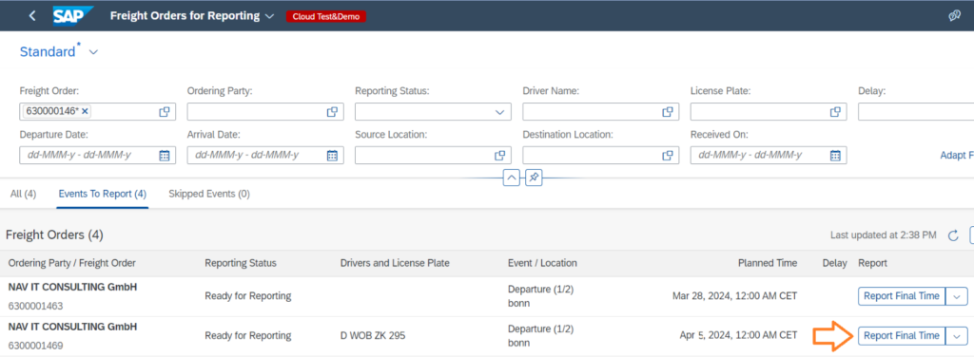Image resolution: width=974 pixels, height=357 pixels.
Task: Expand report options for order 6300001469
Action: [957, 335]
